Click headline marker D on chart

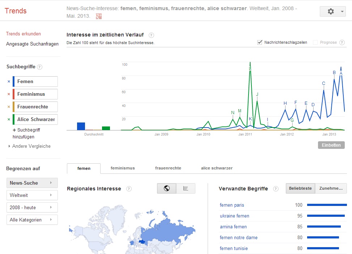coord(313,105)
